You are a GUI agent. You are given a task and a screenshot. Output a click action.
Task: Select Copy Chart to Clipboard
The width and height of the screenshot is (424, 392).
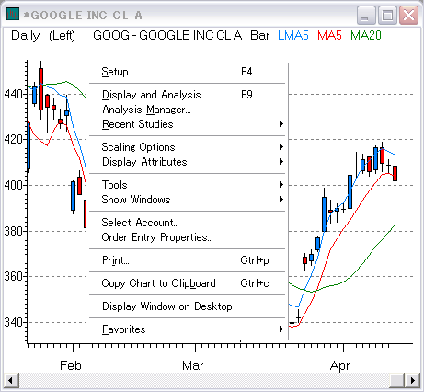[187, 283]
